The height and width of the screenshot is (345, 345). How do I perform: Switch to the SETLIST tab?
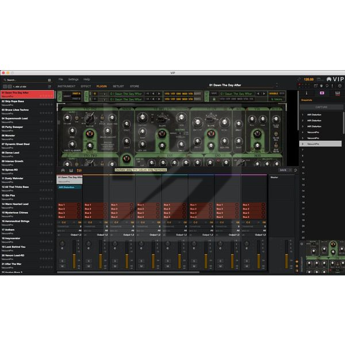click(118, 86)
